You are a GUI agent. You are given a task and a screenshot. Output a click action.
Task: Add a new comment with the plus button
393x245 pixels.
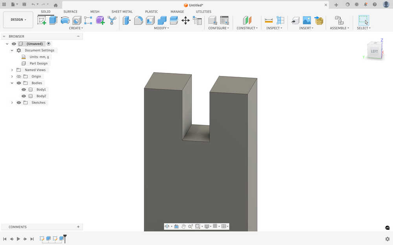click(78, 227)
